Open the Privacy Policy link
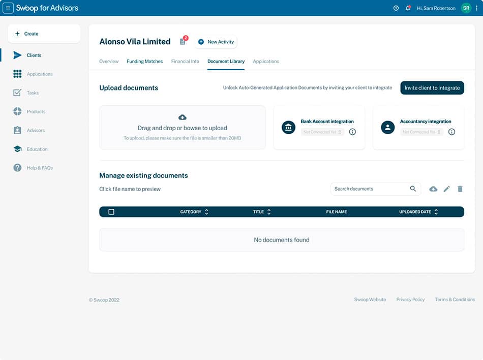Image resolution: width=483 pixels, height=360 pixels. [410, 299]
